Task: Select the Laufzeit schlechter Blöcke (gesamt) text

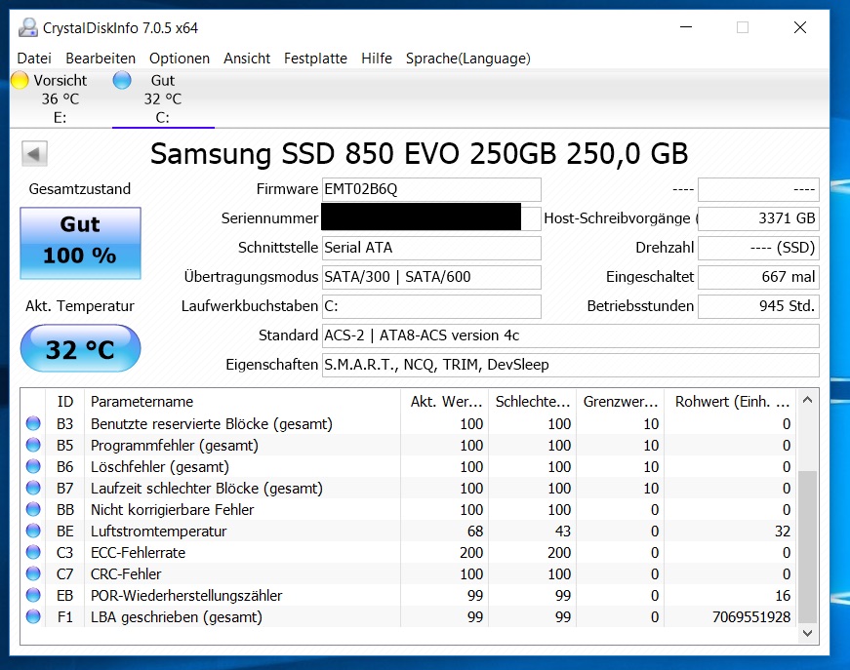Action: click(x=207, y=488)
